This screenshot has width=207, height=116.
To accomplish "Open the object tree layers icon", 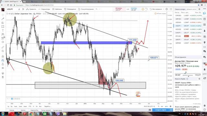I will tap(3, 73).
